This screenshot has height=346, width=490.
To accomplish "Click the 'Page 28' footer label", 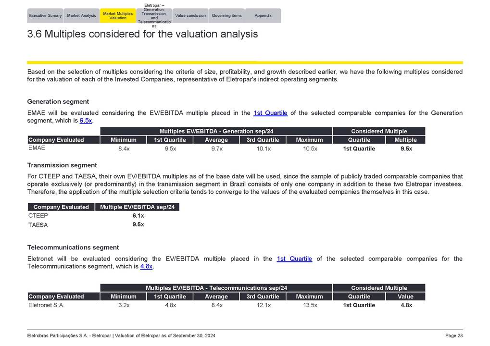I will click(453, 335).
